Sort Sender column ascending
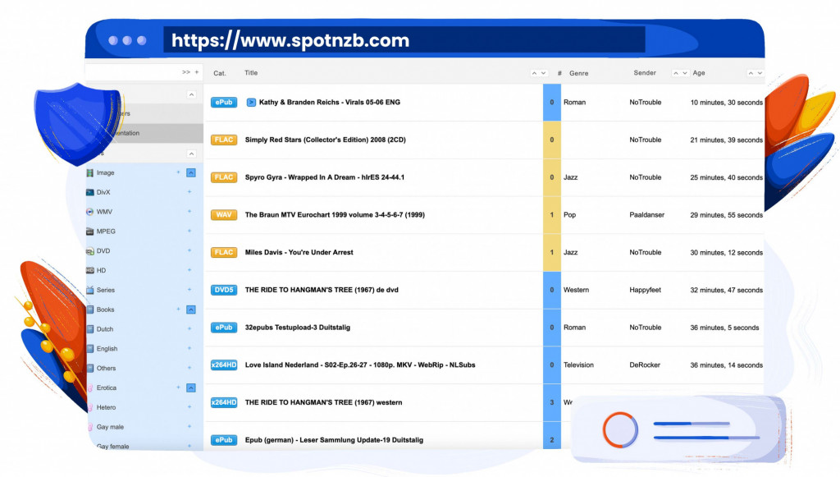This screenshot has height=477, width=840. tap(676, 73)
